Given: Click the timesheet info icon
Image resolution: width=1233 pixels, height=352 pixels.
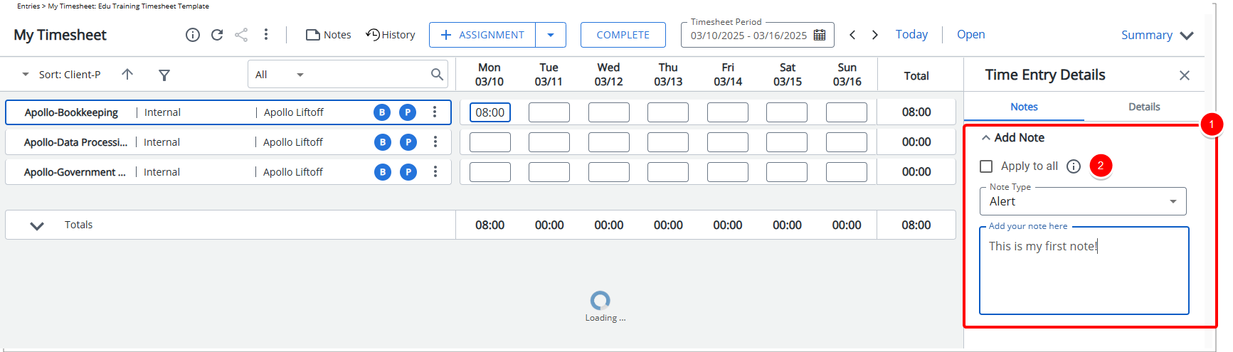Looking at the screenshot, I should click(x=193, y=35).
